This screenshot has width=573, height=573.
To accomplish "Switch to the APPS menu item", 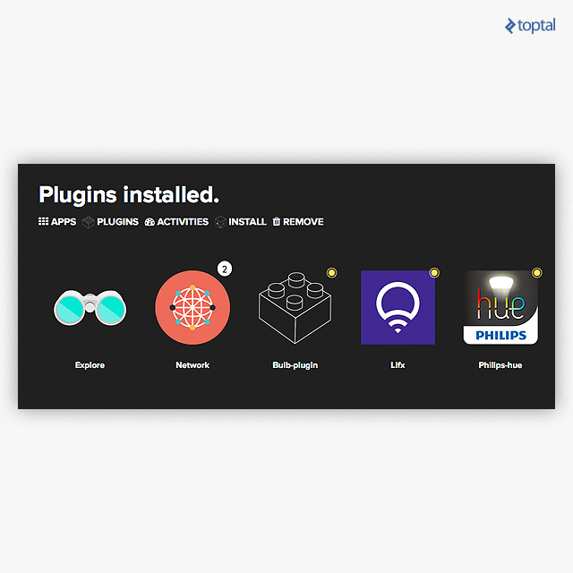I will pyautogui.click(x=64, y=222).
